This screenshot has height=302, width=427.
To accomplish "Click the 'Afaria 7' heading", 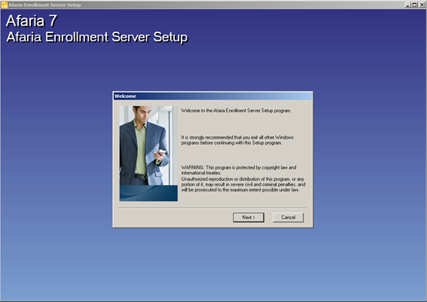I will pos(32,21).
